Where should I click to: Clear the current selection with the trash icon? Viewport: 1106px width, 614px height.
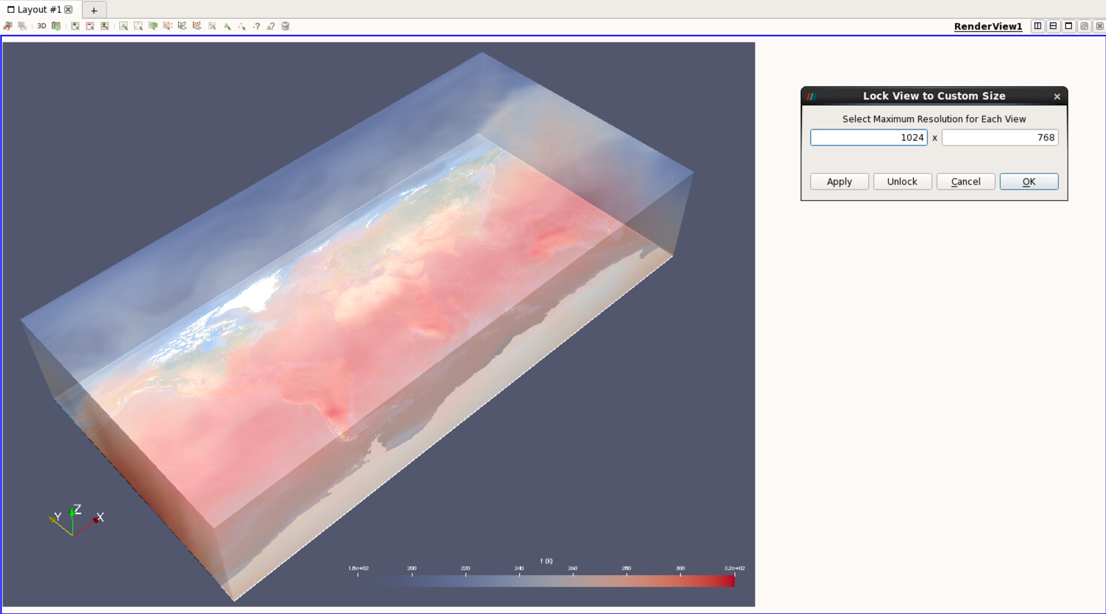click(286, 26)
